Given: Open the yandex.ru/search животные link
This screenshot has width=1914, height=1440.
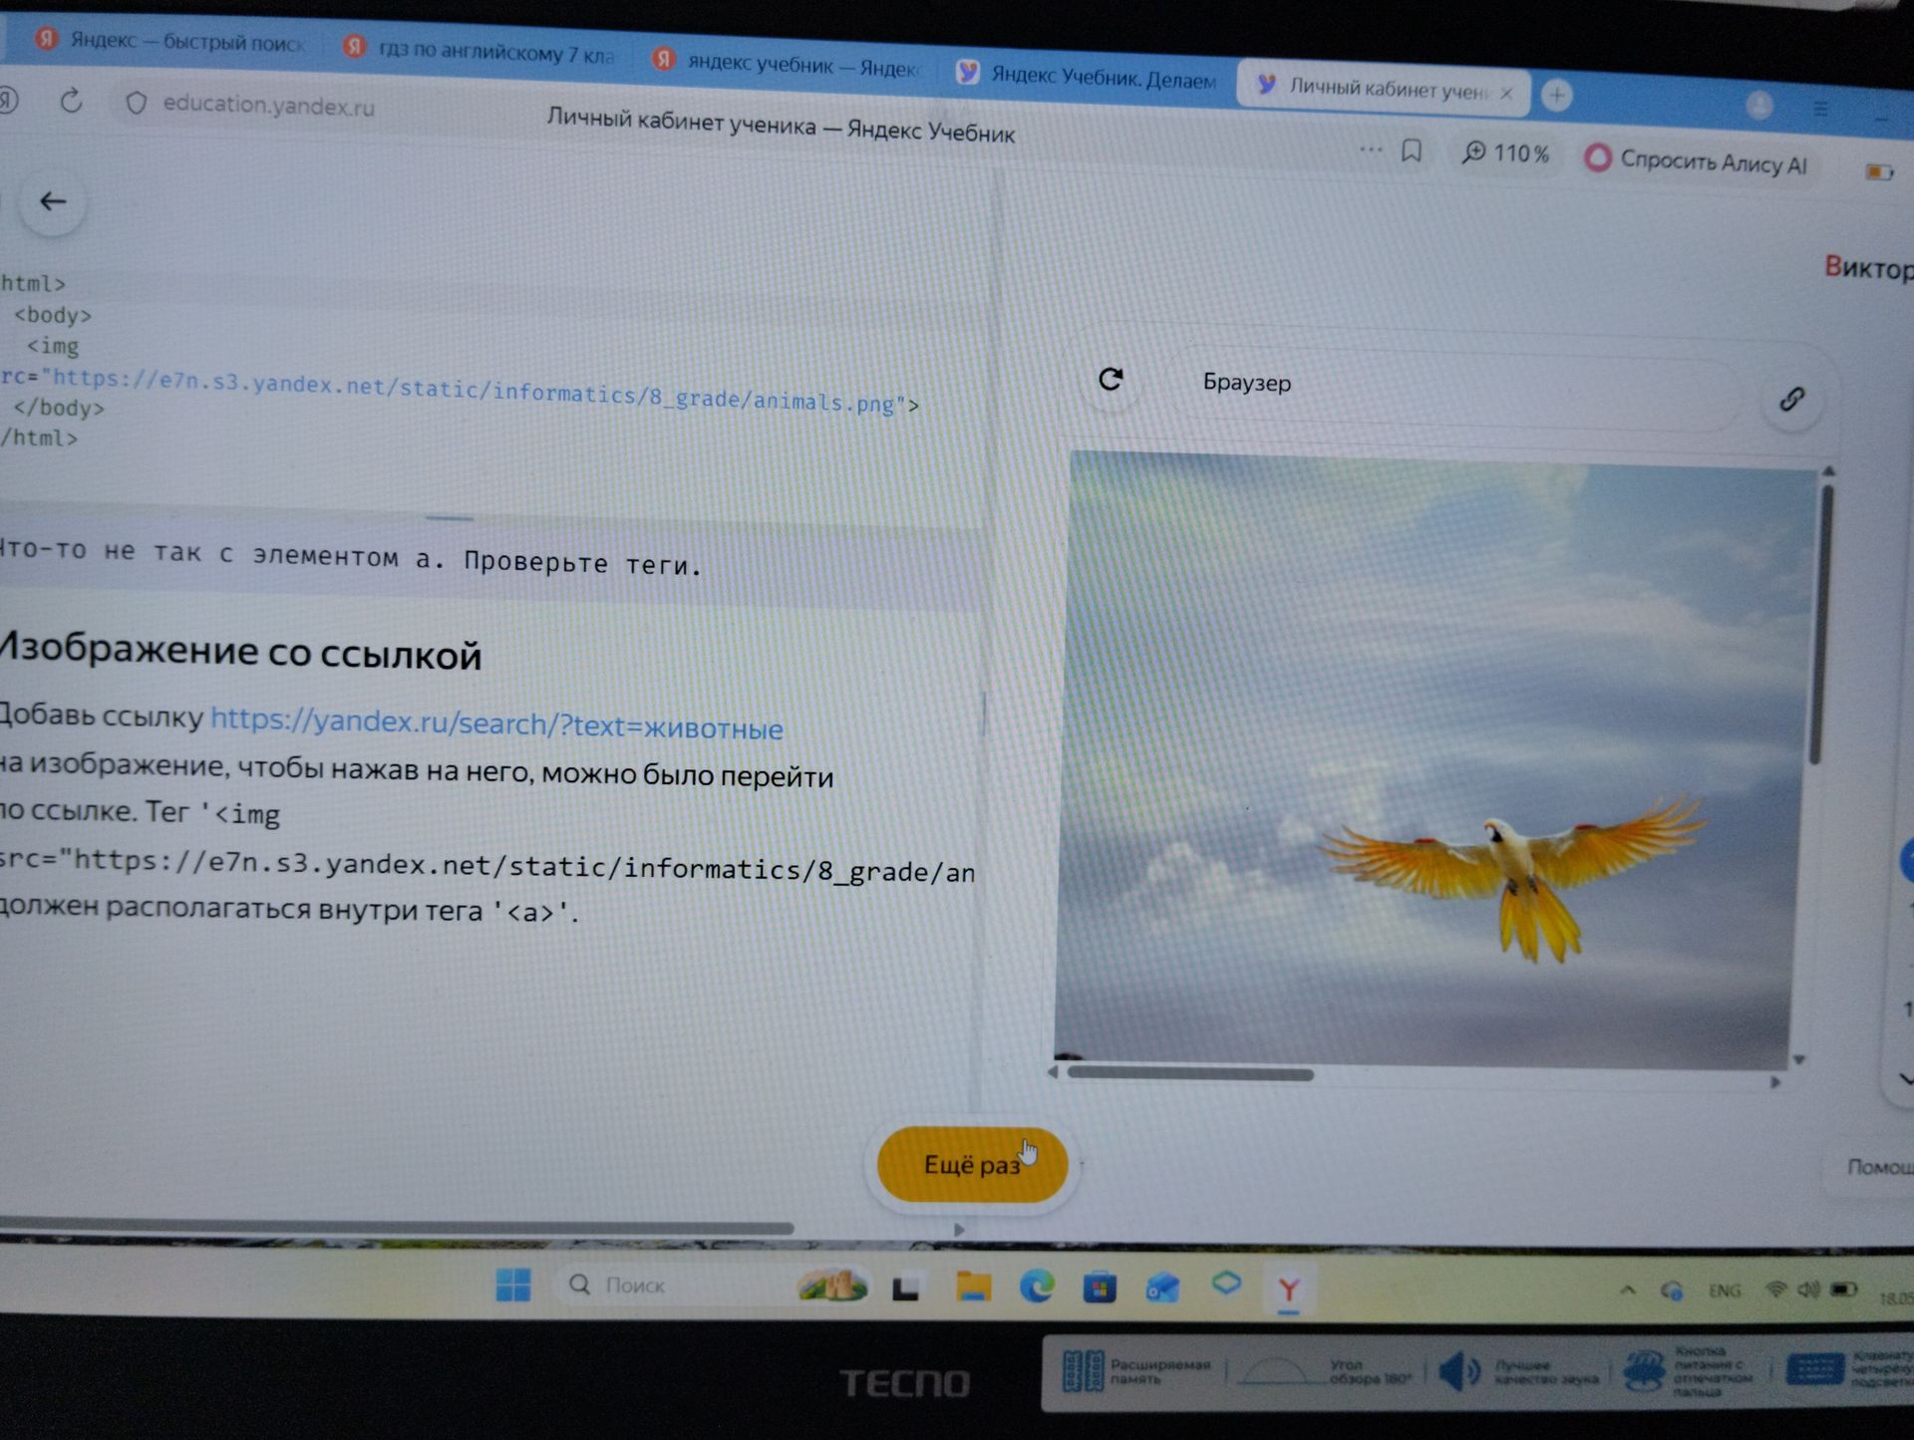Looking at the screenshot, I should [496, 723].
